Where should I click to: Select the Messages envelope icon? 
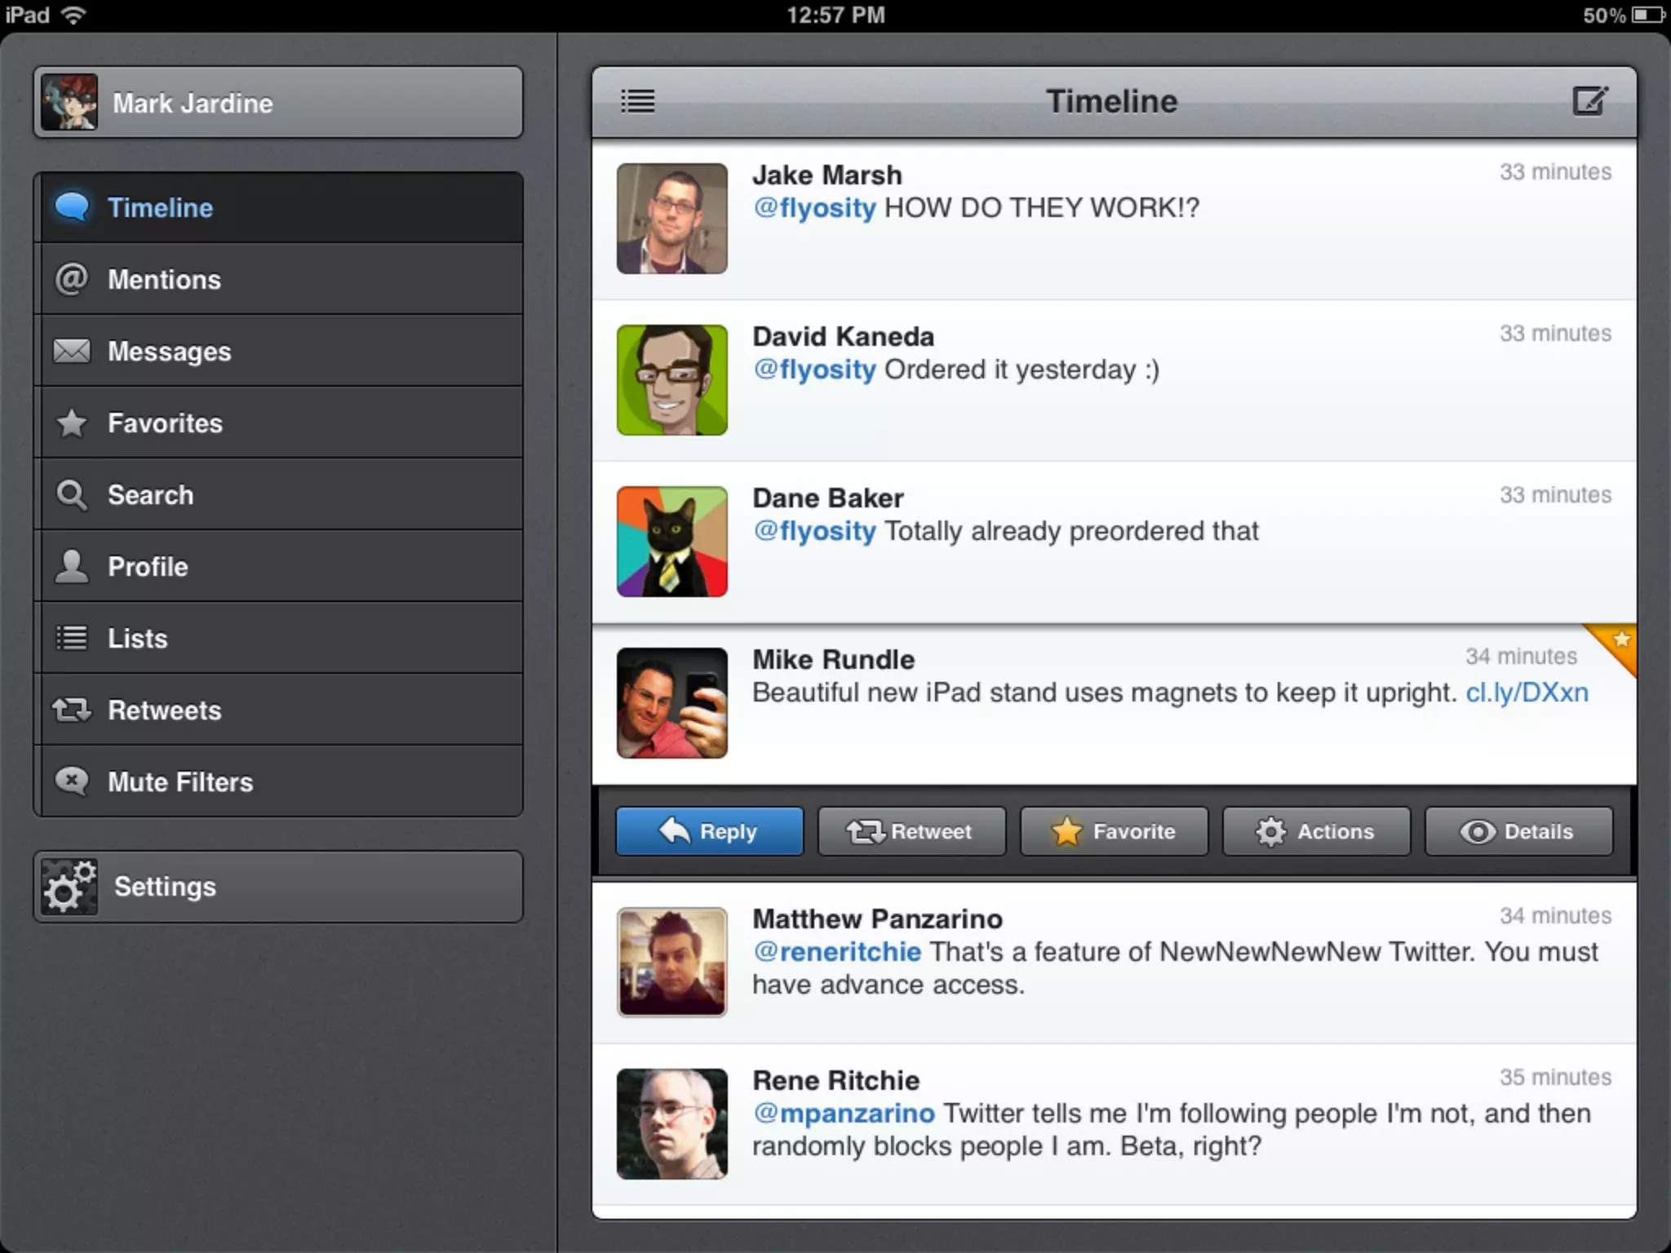(x=72, y=351)
